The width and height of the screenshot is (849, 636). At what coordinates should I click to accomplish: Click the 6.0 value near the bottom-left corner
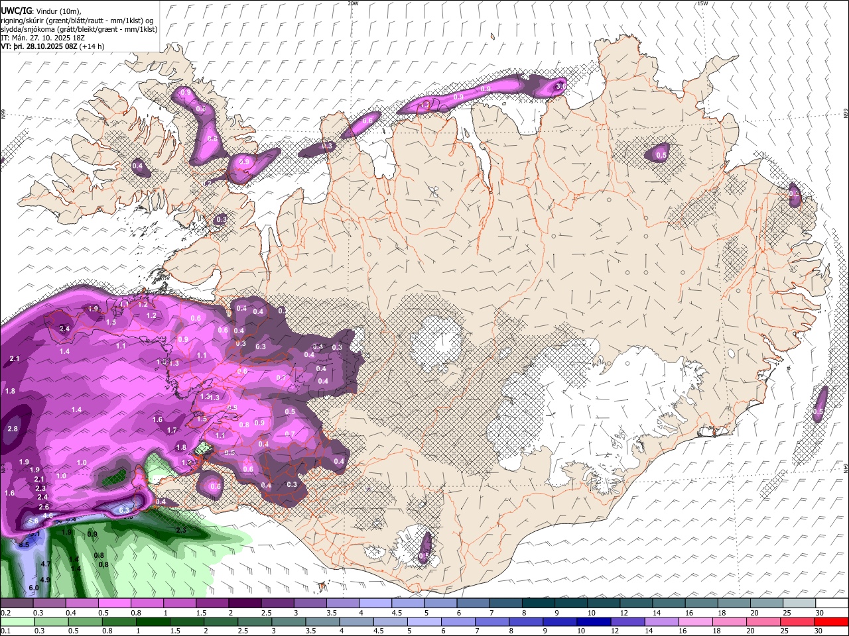click(34, 588)
